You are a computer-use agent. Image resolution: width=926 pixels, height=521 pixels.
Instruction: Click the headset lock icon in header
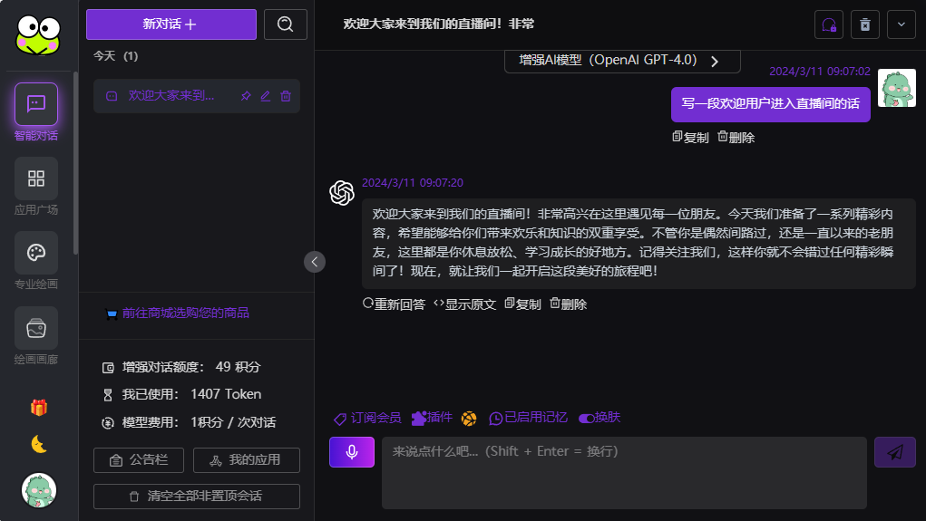829,24
